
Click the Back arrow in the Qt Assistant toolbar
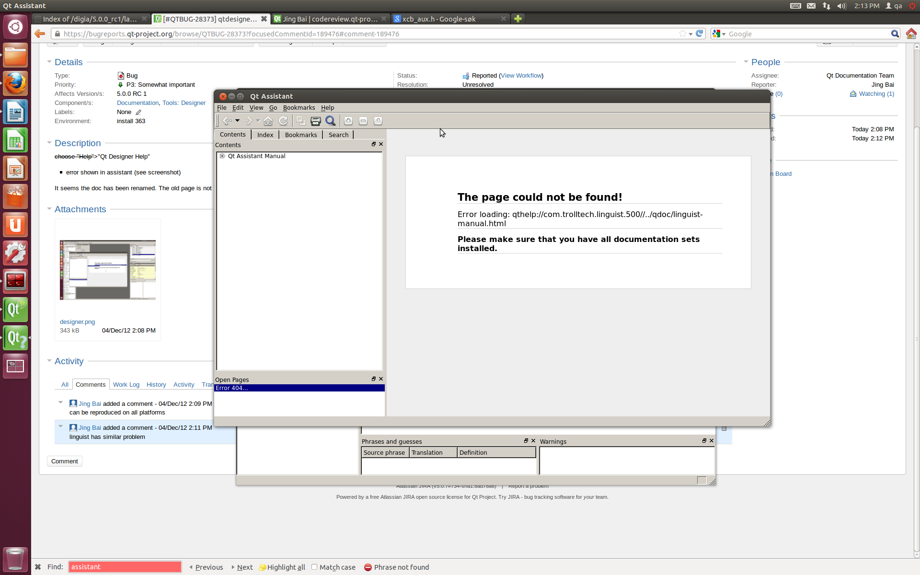coord(227,121)
